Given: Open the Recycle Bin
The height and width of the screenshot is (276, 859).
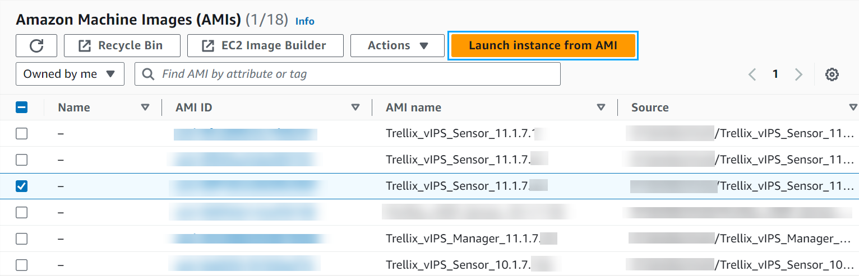Looking at the screenshot, I should click(122, 46).
